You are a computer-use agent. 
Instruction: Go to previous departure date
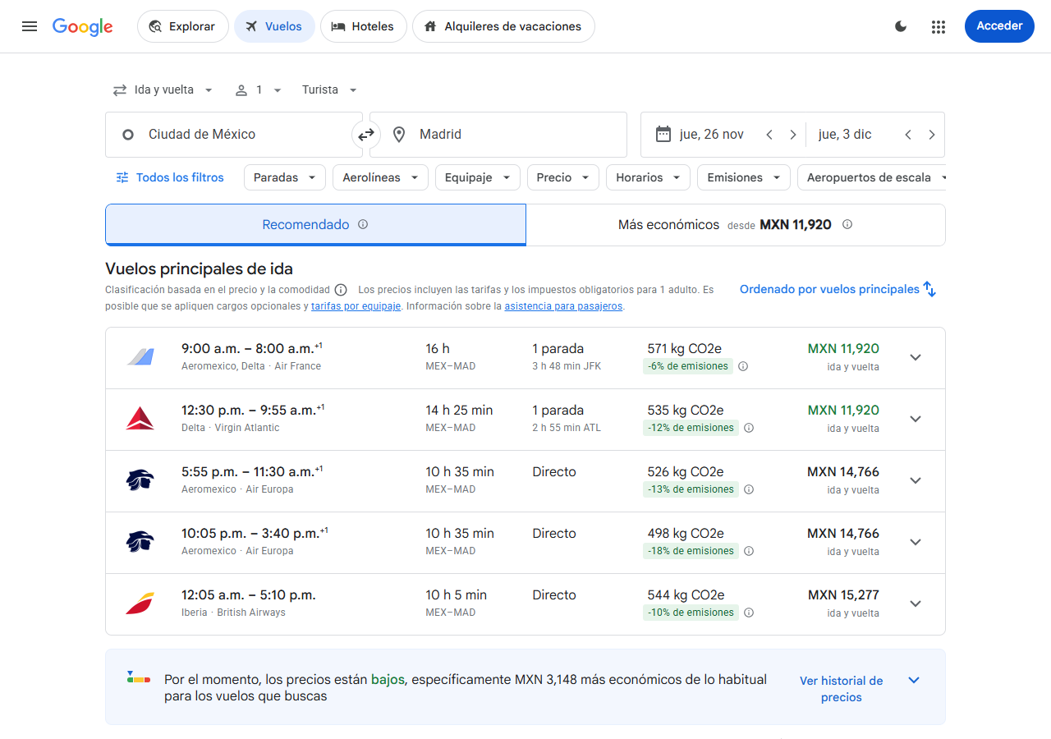click(x=769, y=135)
